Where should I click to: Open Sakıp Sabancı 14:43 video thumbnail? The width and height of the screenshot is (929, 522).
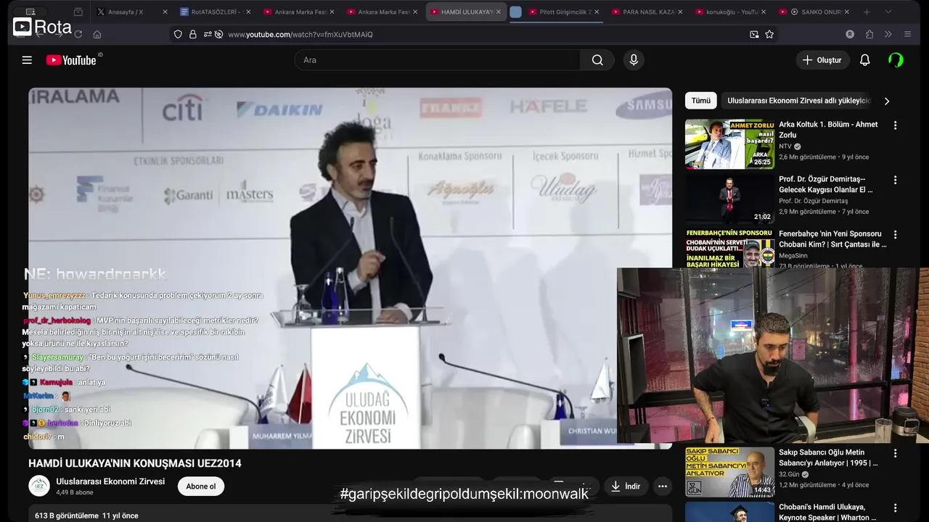(x=729, y=472)
